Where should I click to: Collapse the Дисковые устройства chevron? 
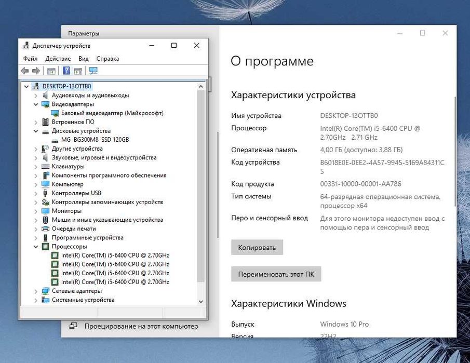click(x=36, y=131)
